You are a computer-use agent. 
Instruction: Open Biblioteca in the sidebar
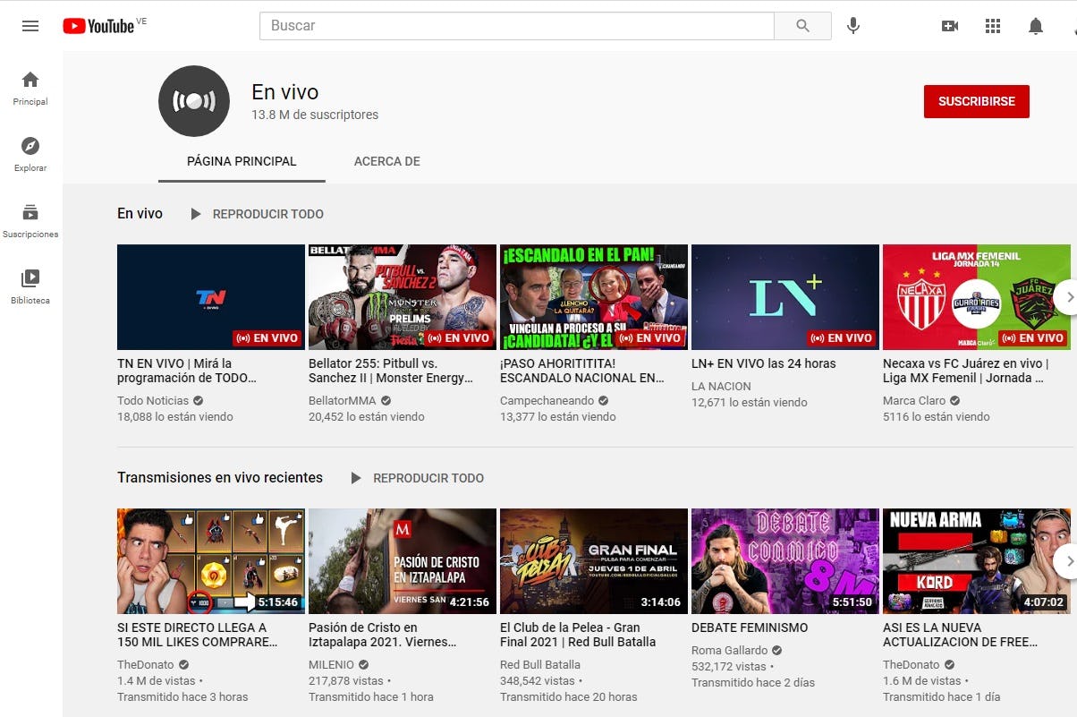(x=30, y=286)
